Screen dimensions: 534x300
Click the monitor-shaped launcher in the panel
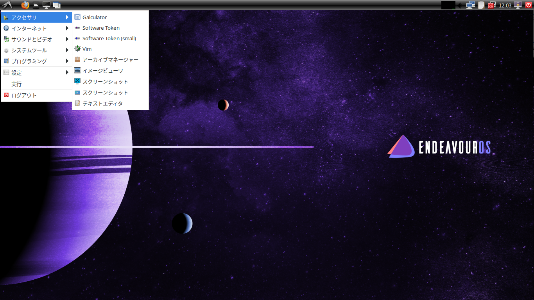47,5
